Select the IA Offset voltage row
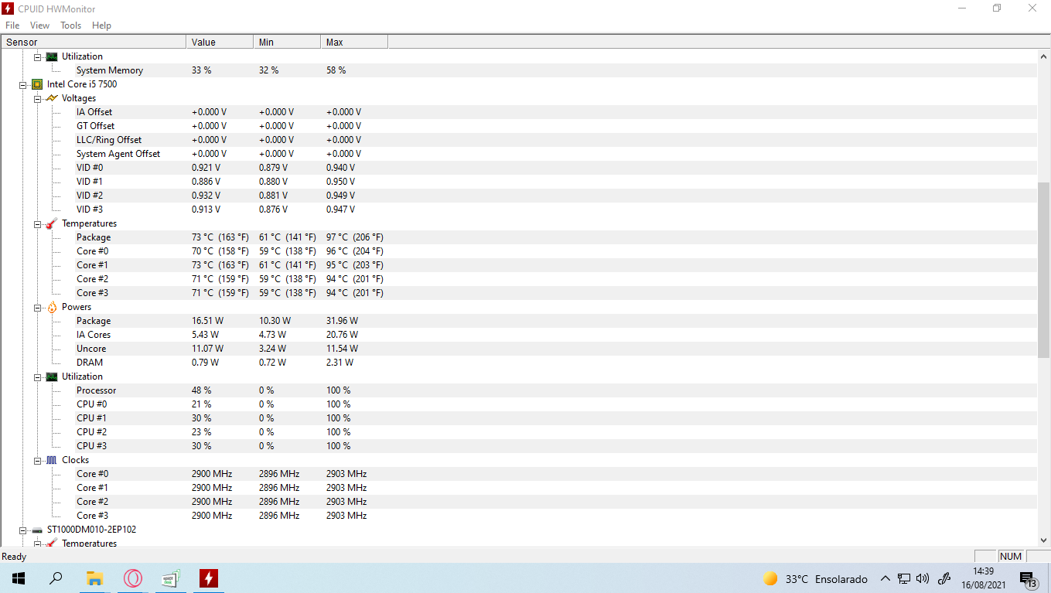The width and height of the screenshot is (1051, 593). [x=556, y=112]
